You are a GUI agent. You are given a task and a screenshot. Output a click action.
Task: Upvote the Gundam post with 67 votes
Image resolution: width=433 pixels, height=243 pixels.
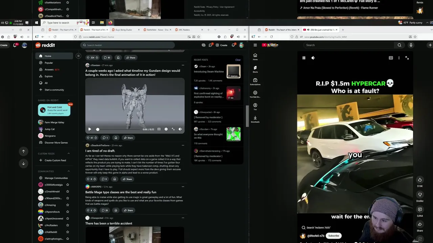coord(88,138)
